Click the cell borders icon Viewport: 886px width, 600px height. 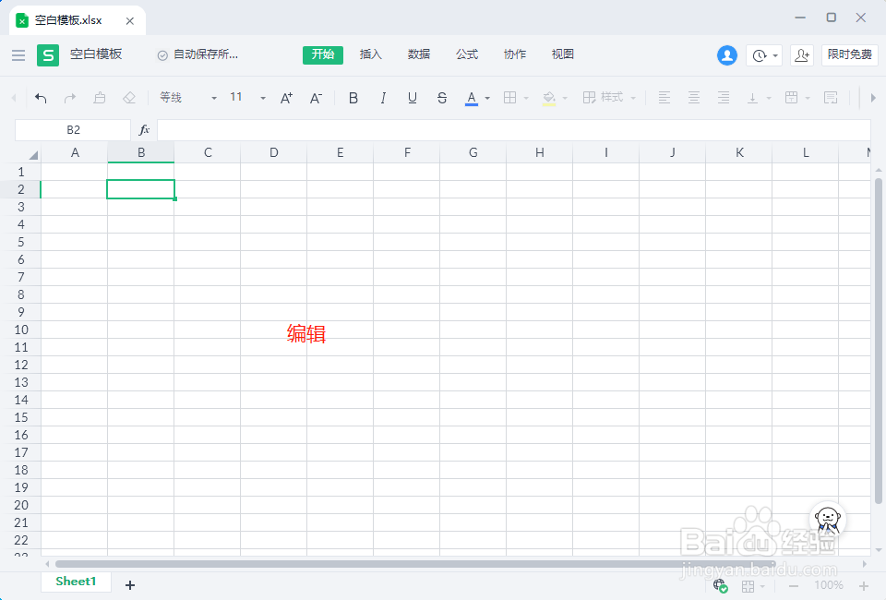coord(509,98)
